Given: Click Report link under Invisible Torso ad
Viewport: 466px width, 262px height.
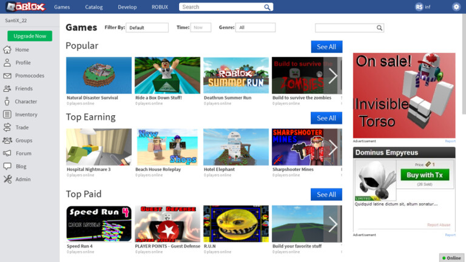Looking at the screenshot, I should pyautogui.click(x=450, y=141).
